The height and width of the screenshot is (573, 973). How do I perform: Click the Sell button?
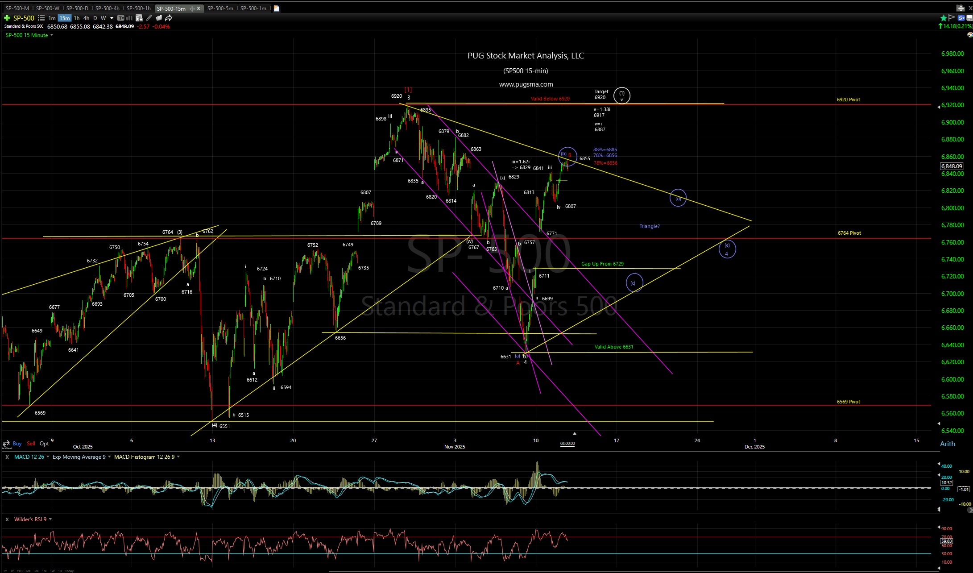(31, 444)
